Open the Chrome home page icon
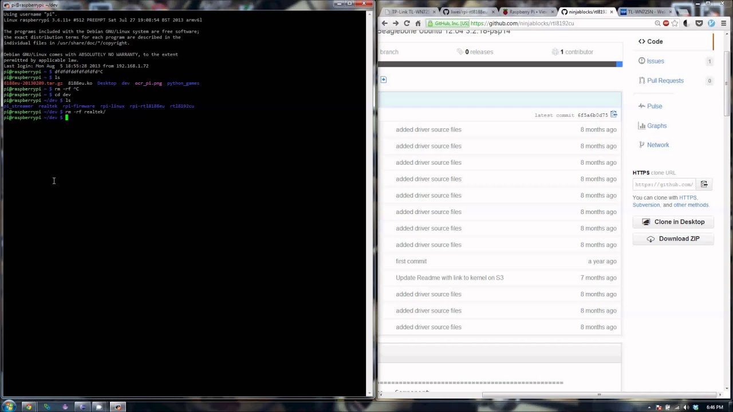733x412 pixels. (x=417, y=23)
